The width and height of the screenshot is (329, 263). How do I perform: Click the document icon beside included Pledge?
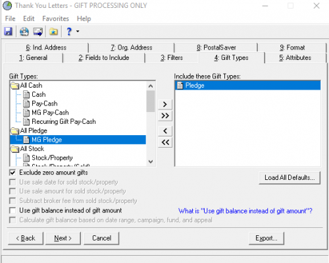tap(180, 85)
